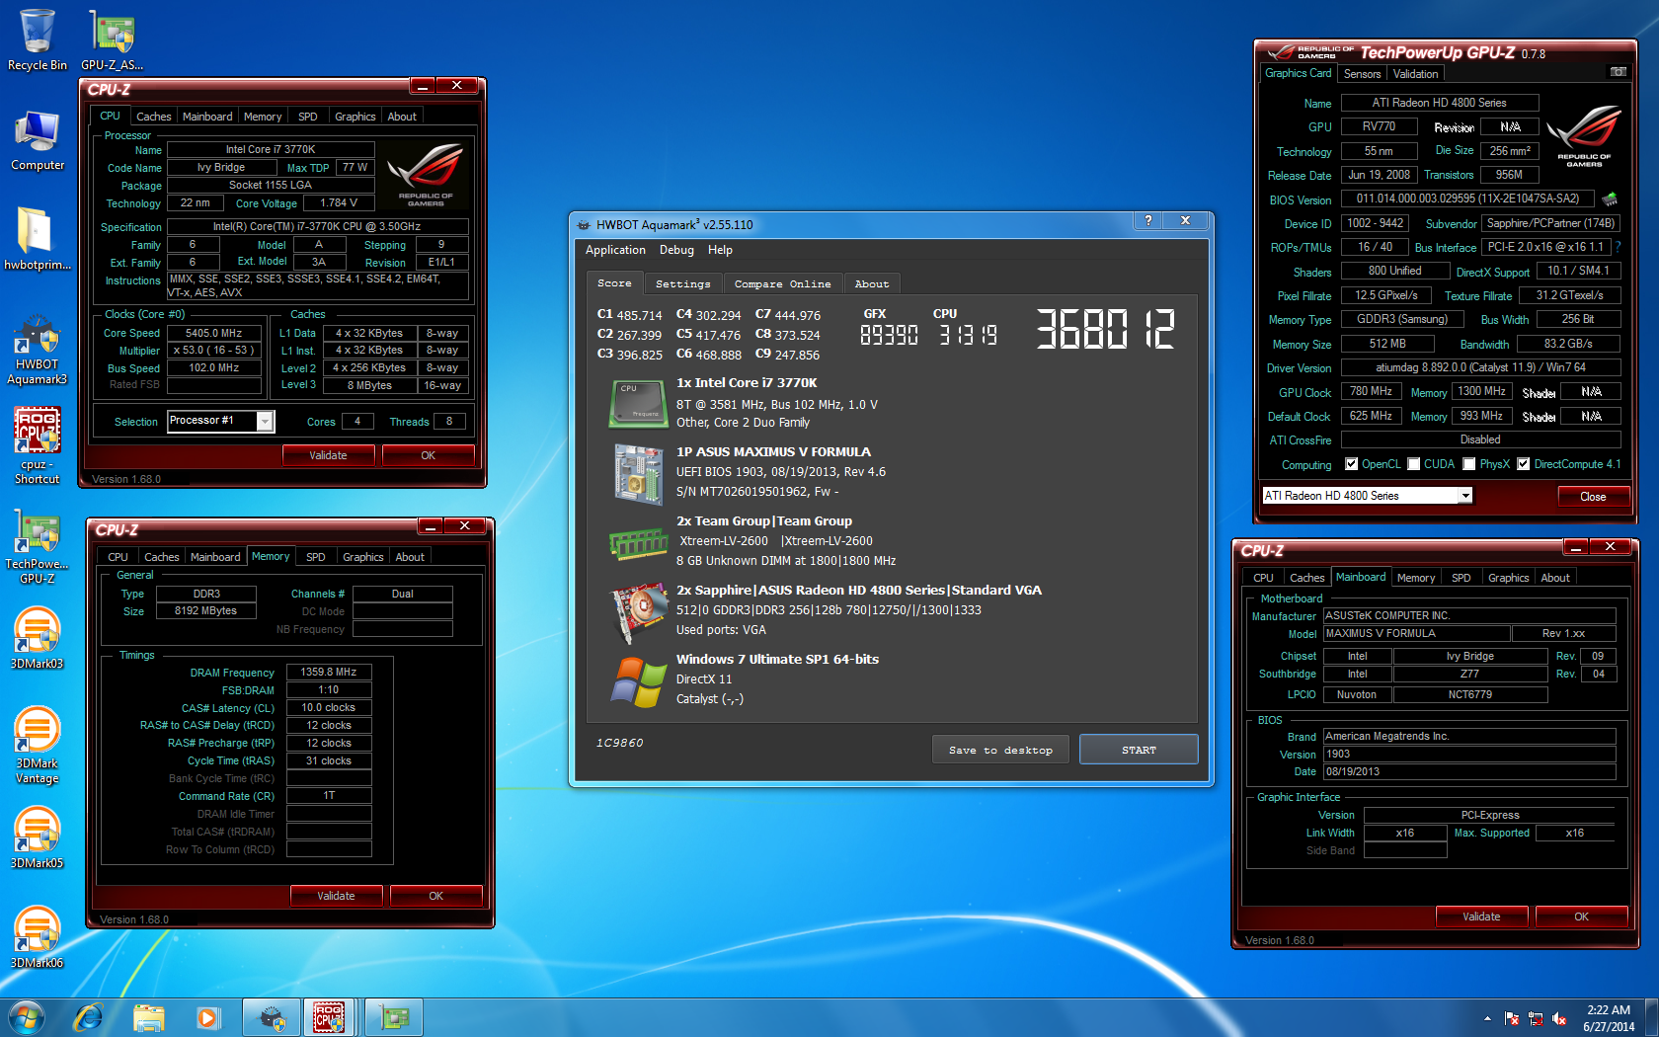Screen dimensions: 1659x1037
Task: Open SPD tab in the CPU-Z Memory window
Action: click(316, 557)
